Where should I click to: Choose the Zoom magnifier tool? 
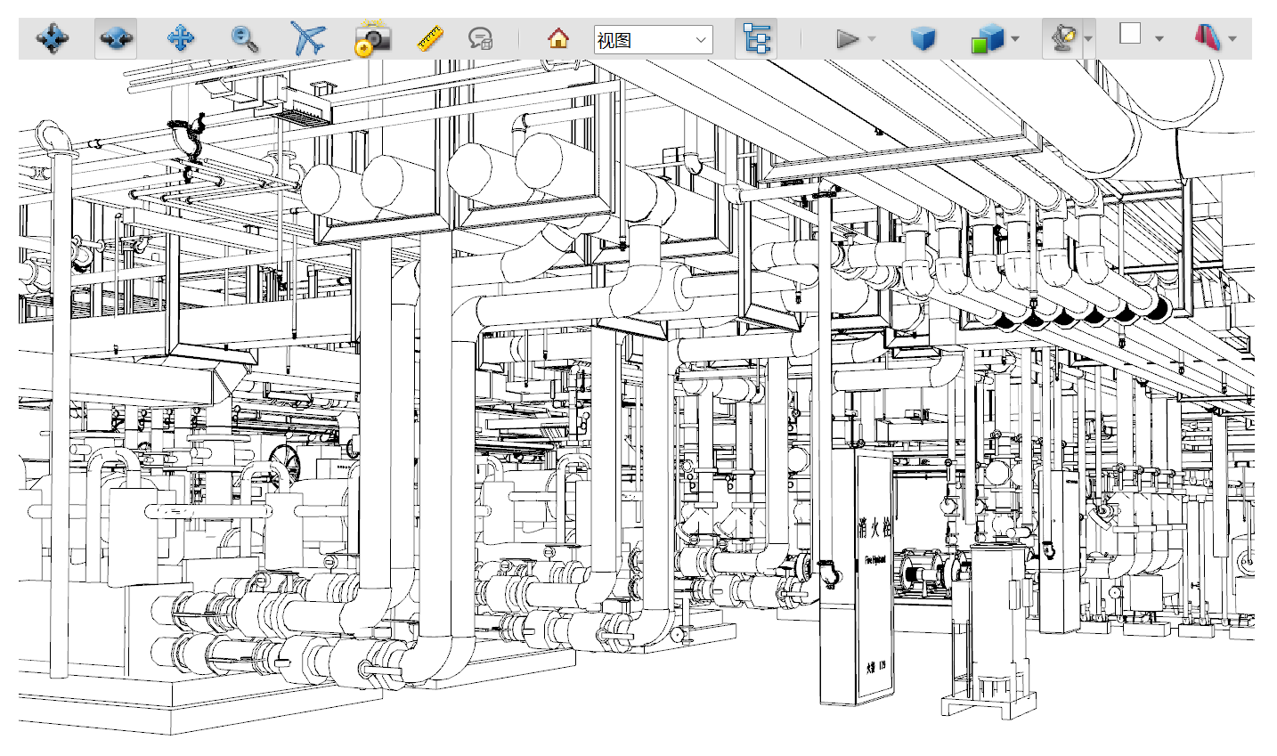click(245, 39)
